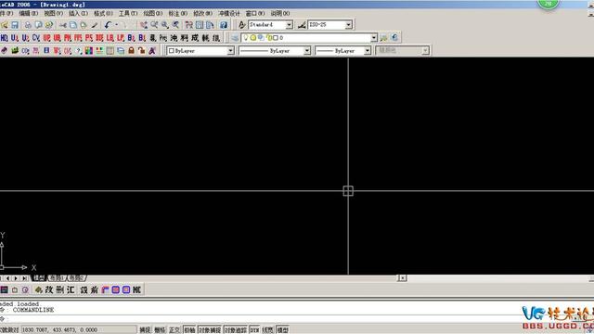Click the Text Style icon before Standard

coord(242,25)
